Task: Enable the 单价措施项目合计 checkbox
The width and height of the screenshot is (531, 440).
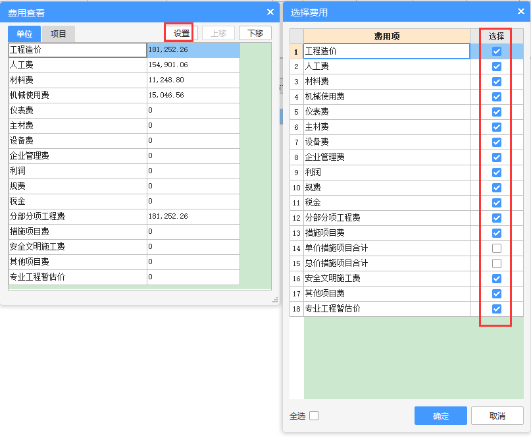Action: 497,248
